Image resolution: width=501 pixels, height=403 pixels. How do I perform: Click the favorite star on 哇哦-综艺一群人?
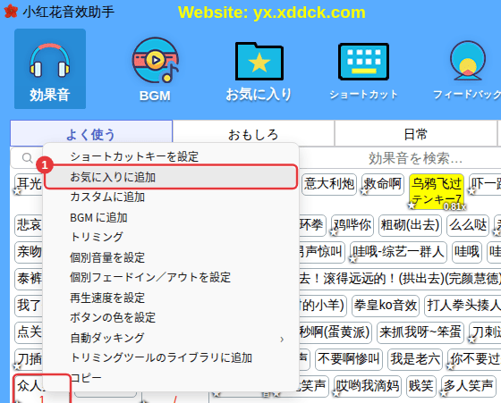coord(352,260)
